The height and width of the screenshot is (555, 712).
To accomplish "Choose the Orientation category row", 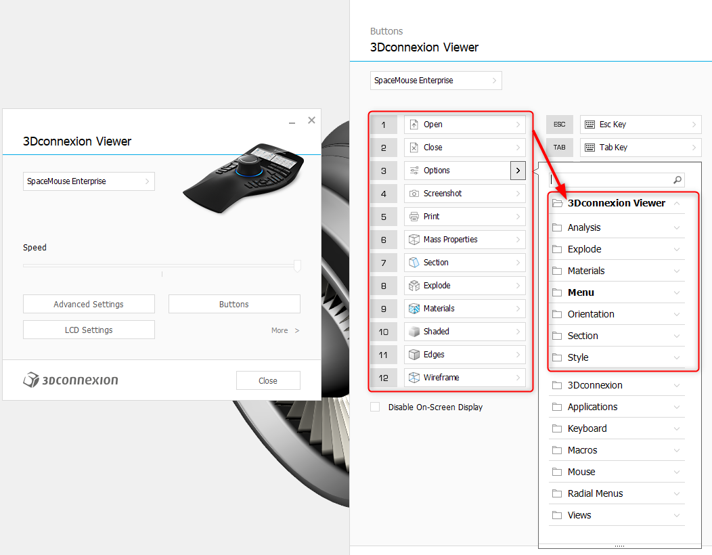I will click(617, 314).
